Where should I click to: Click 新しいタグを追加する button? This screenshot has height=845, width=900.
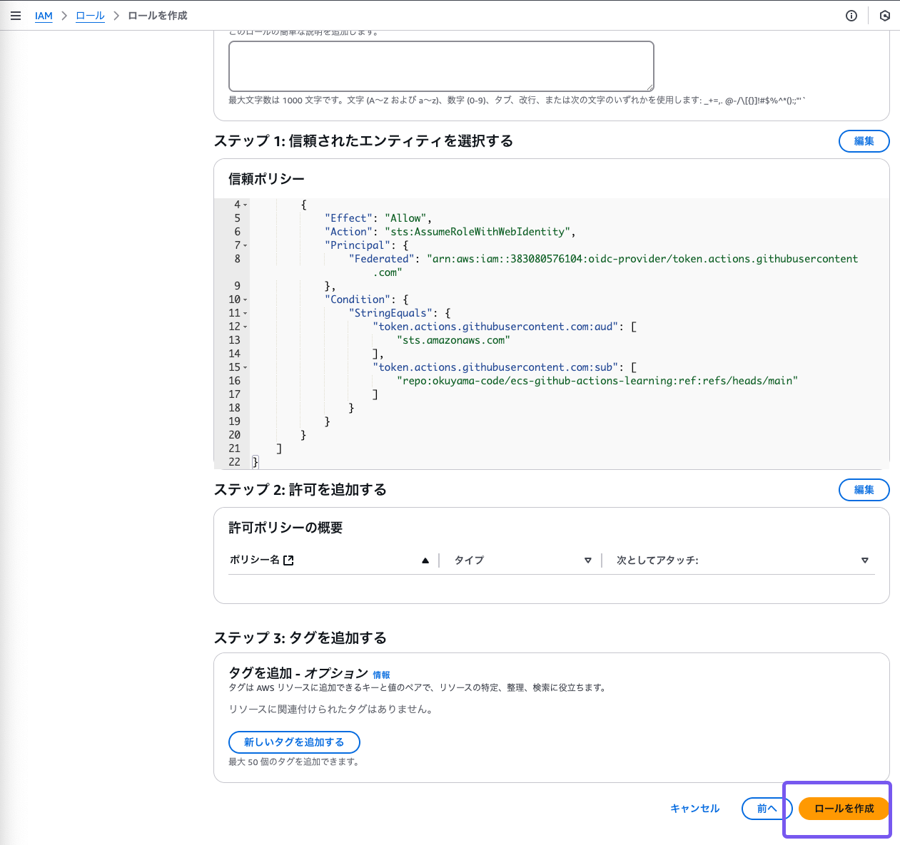tap(294, 742)
